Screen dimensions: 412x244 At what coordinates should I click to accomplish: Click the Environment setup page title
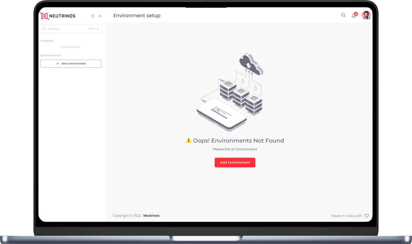[137, 15]
